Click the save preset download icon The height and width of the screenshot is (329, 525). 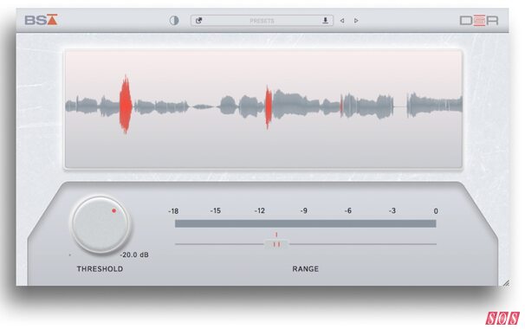pos(325,21)
